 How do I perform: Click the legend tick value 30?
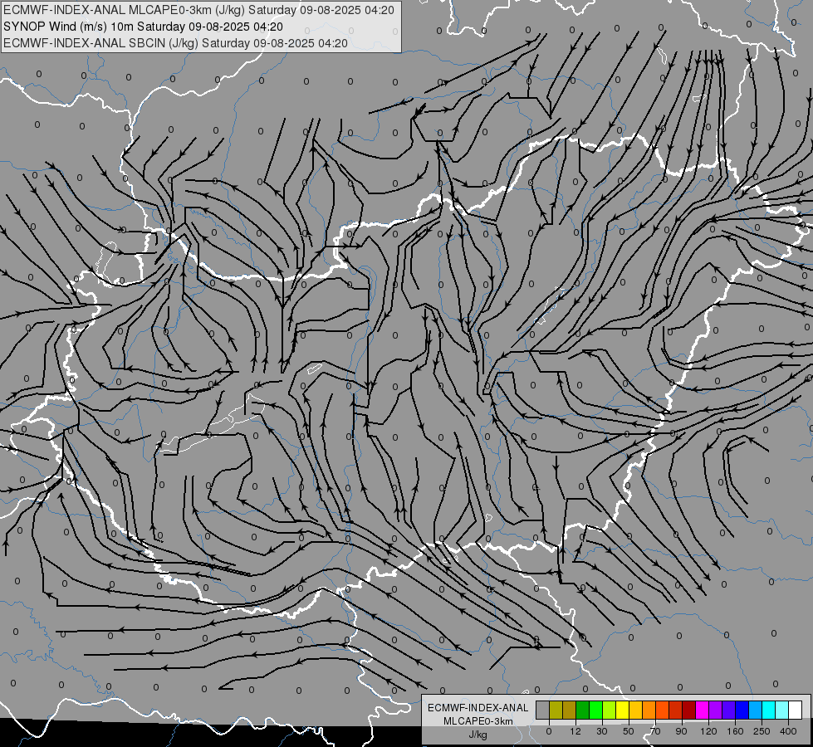tap(602, 731)
